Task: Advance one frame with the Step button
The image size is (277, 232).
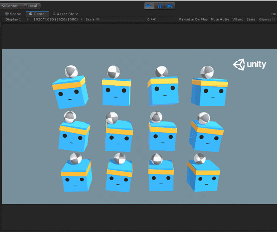Action: coord(170,6)
